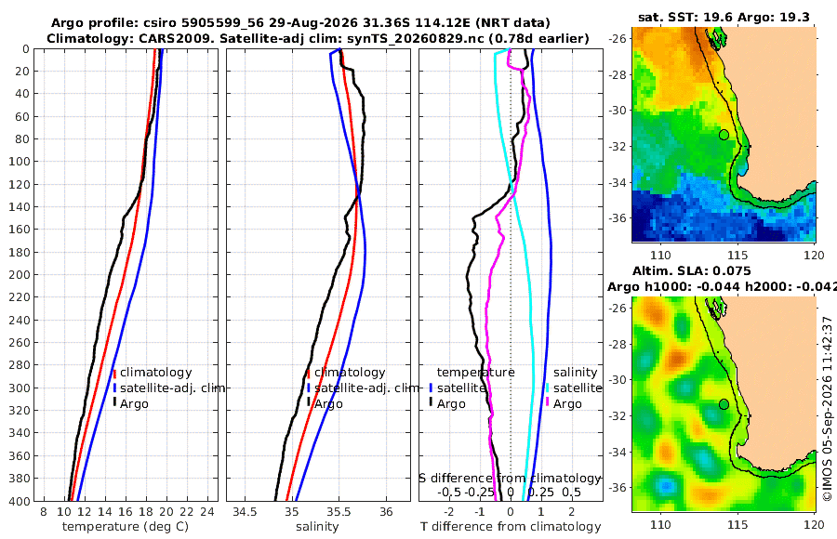Click the Argo float circle marker on SLA map
The height and width of the screenshot is (539, 837).
724,404
